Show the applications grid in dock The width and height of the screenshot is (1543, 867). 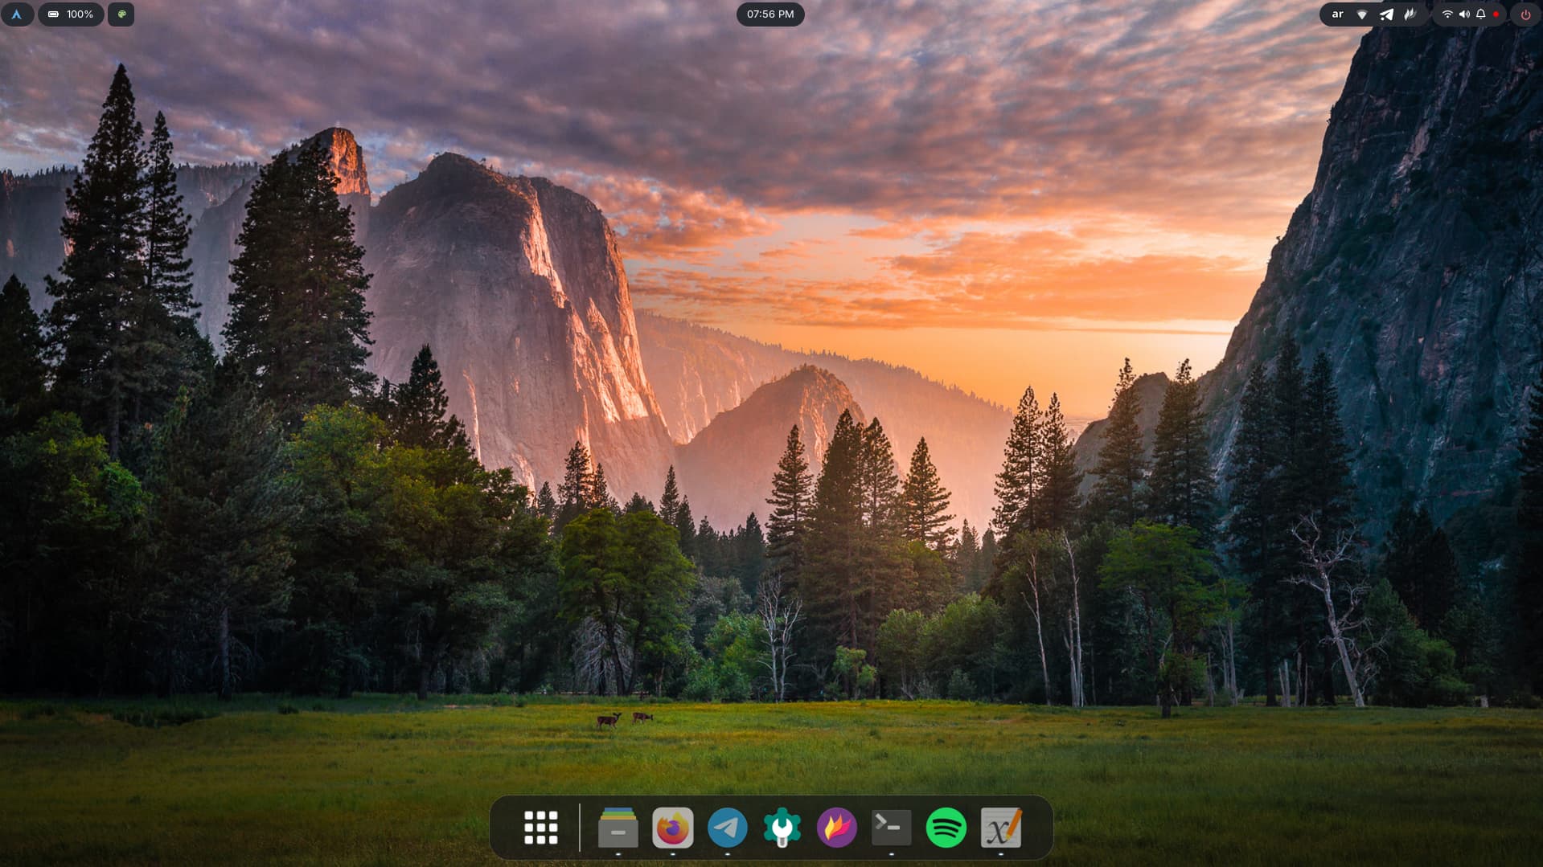[541, 828]
